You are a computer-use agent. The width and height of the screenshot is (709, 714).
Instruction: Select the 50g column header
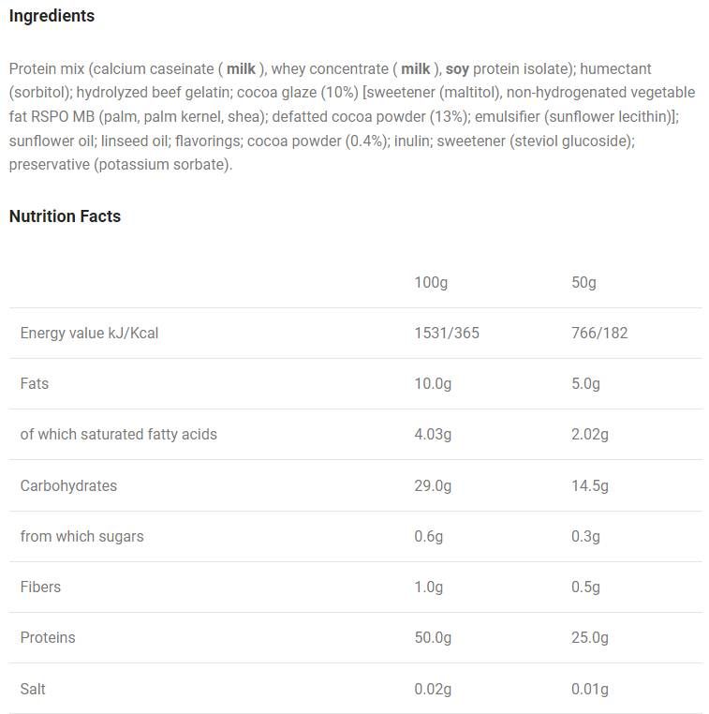coord(583,282)
